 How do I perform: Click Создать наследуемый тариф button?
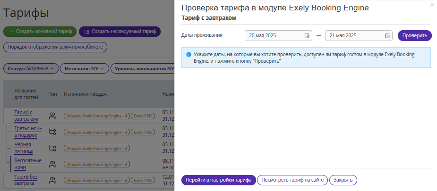pos(120,32)
